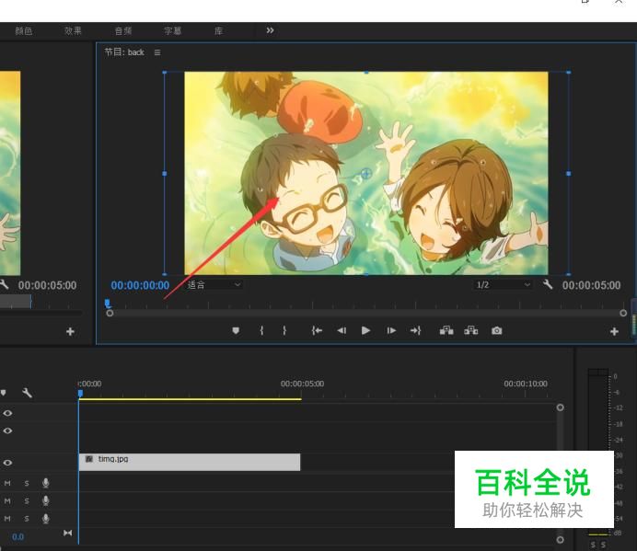The image size is (637, 551).
Task: Switch to the 颜色 workspace
Action: pos(24,31)
